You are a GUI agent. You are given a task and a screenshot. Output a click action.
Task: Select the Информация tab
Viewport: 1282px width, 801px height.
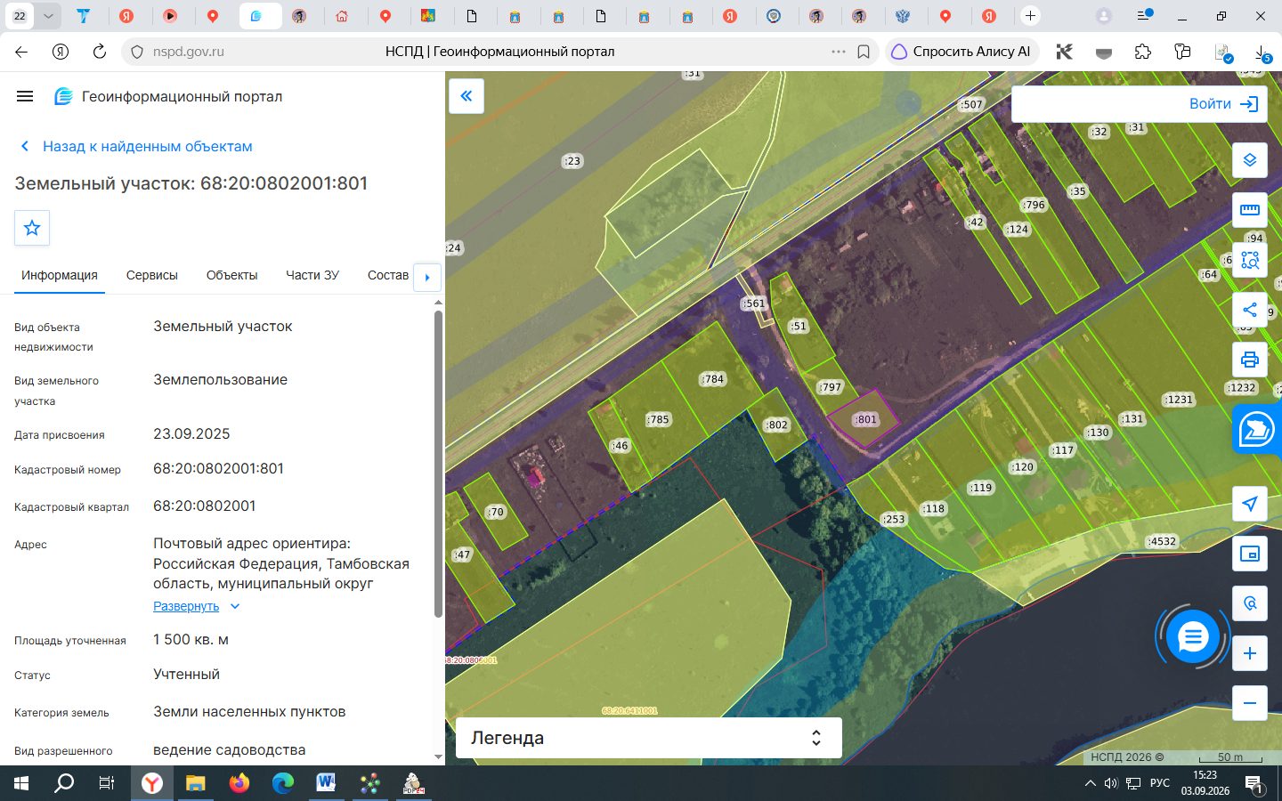point(60,276)
